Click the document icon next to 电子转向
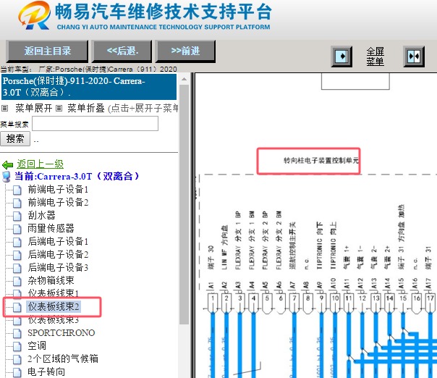 pos(17,372)
